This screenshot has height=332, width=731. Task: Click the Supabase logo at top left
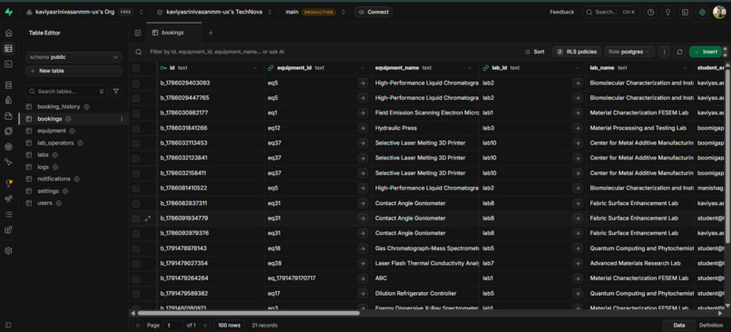coord(8,12)
